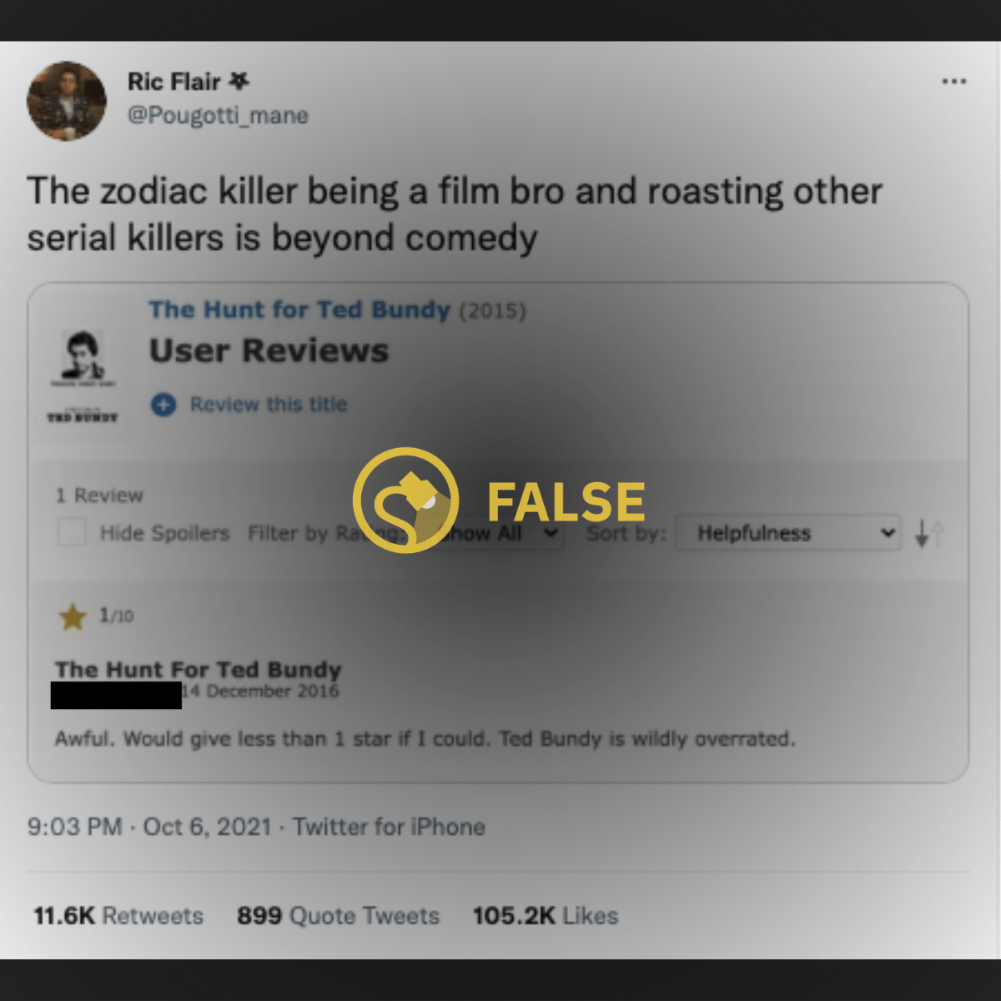The width and height of the screenshot is (1001, 1001).
Task: Toggle the Hide Spoilers checkbox
Action: (73, 532)
